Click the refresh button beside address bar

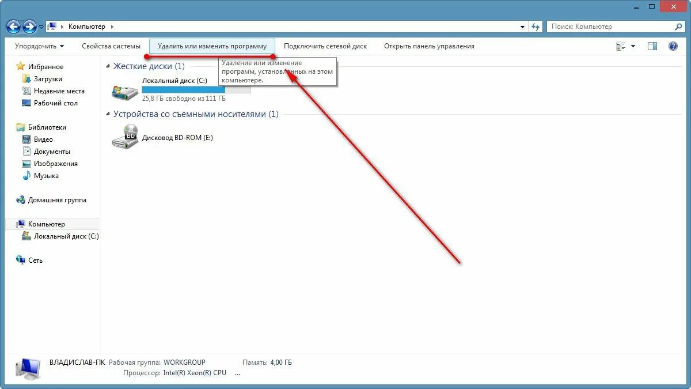point(536,27)
